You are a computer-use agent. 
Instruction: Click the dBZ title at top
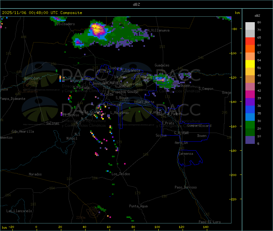click(x=136, y=5)
